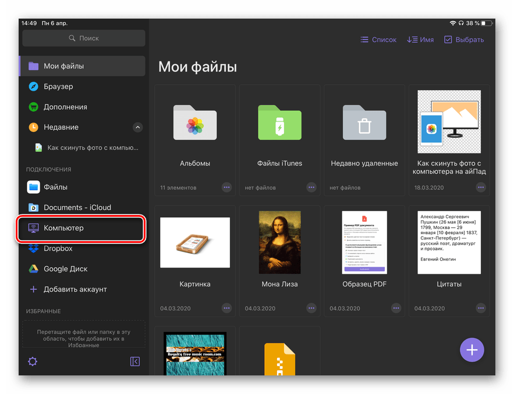
Task: Click Добавить аккаунт link
Action: point(76,289)
